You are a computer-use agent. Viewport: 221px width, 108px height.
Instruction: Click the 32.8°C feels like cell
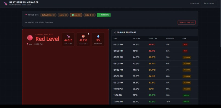pyautogui.click(x=152, y=83)
